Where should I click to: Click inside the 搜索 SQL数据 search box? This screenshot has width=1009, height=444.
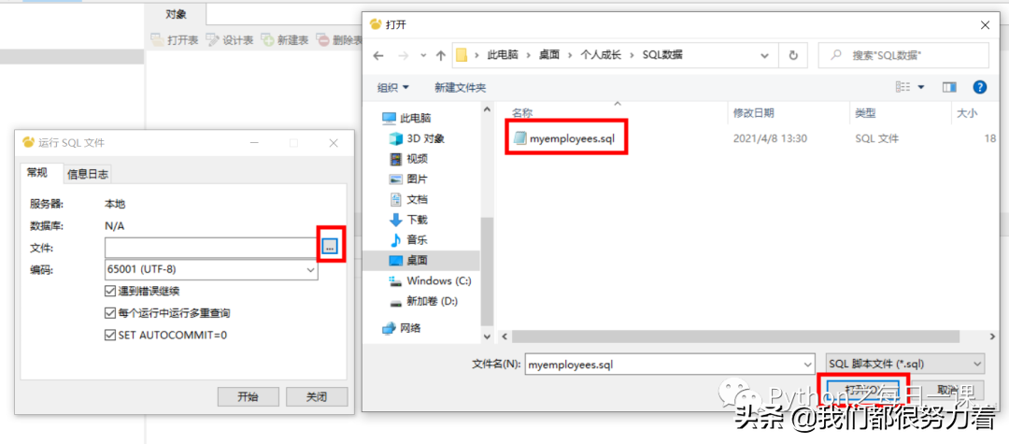(x=903, y=55)
